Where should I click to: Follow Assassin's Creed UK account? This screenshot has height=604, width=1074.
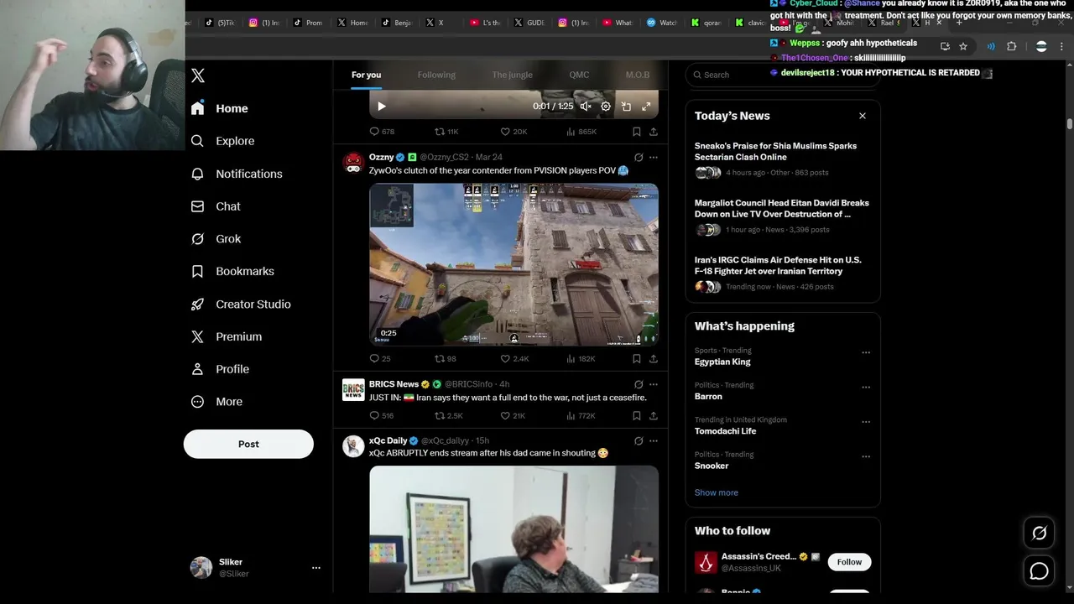[849, 562]
